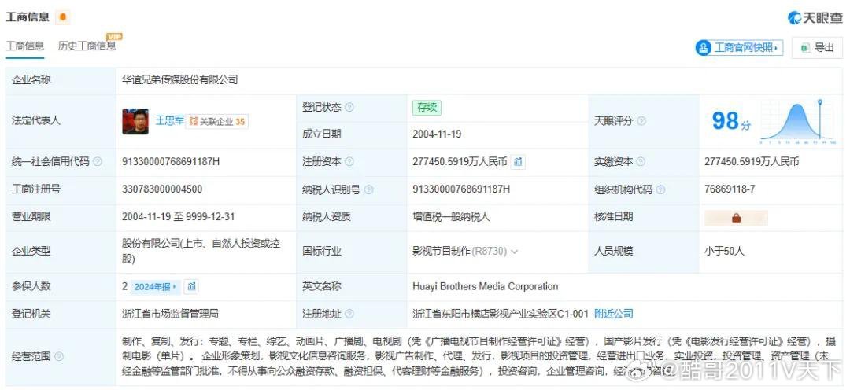This screenshot has width=850, height=390.
Task: Click the help icon next to 统一社会信用代码
Action: (98, 161)
